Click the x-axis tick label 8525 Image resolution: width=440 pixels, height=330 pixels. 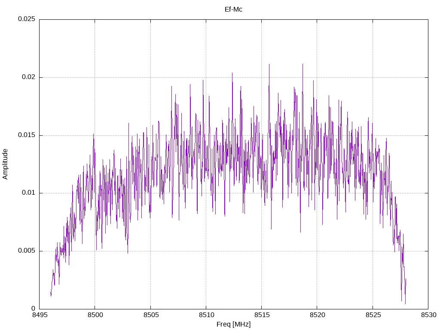point(373,315)
